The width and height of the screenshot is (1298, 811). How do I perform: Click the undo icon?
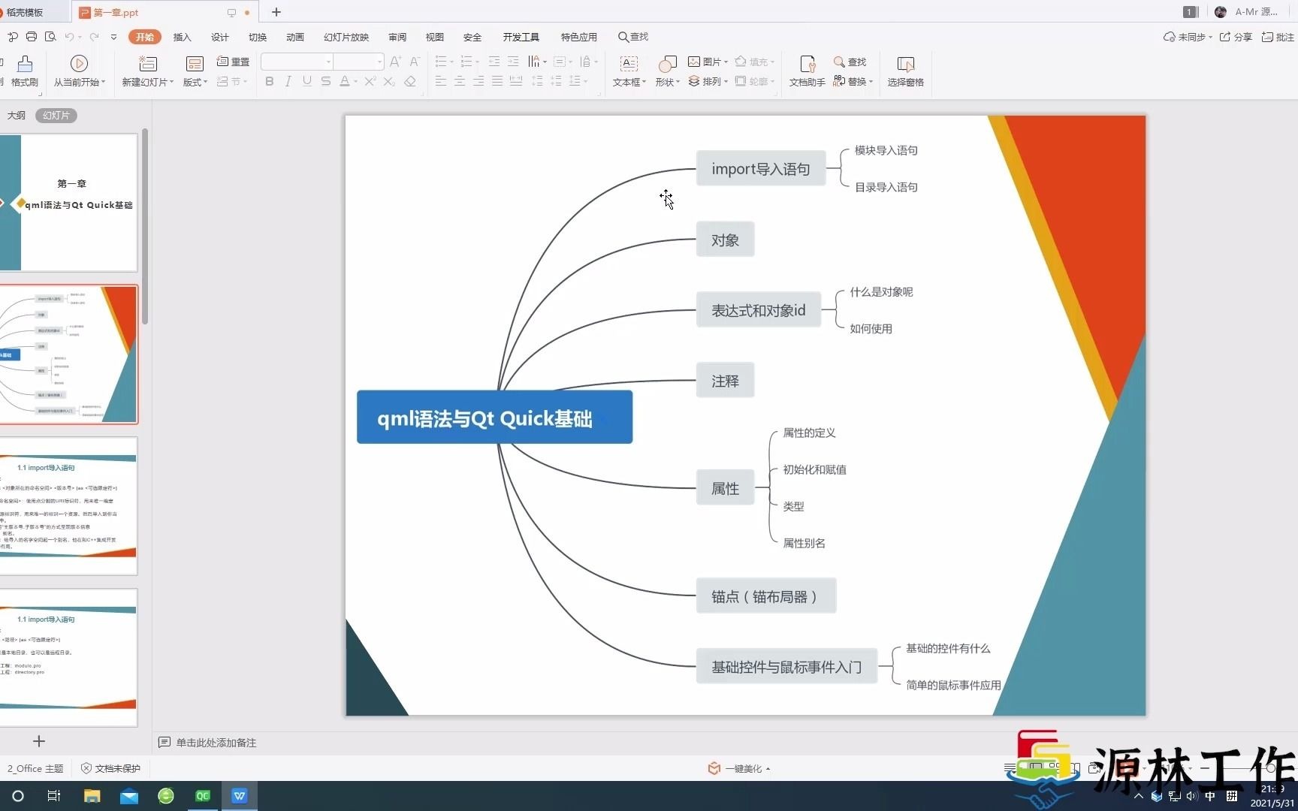point(69,37)
